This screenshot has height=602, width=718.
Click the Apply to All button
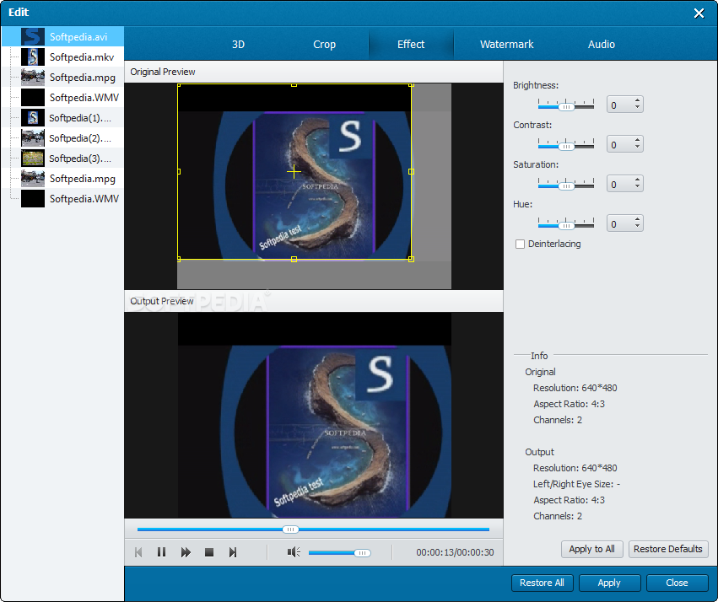[x=591, y=549]
